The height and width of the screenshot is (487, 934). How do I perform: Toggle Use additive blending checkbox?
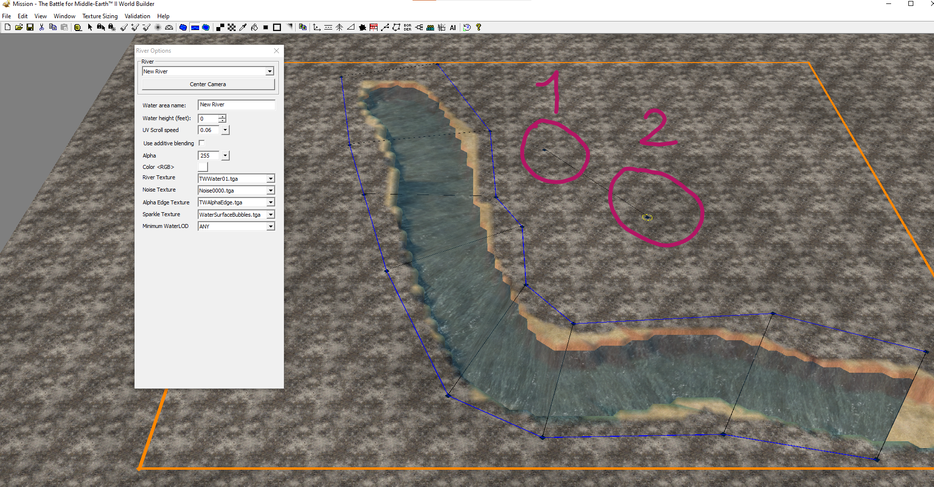[202, 143]
